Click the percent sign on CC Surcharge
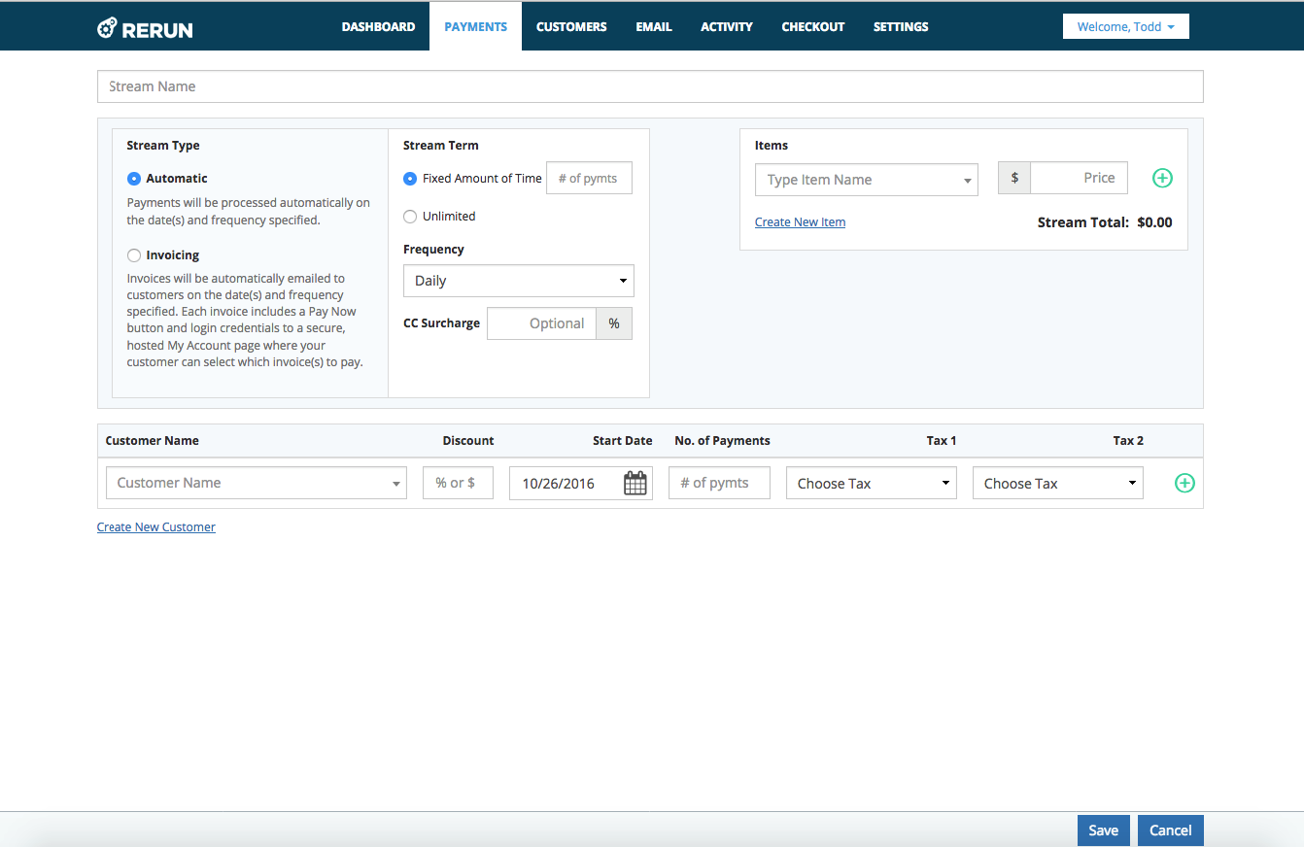 pyautogui.click(x=614, y=323)
